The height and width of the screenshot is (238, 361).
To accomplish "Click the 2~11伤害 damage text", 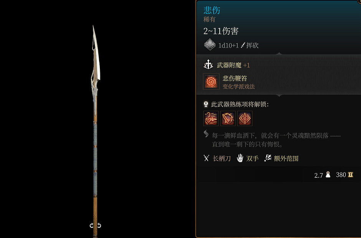I will (x=221, y=31).
